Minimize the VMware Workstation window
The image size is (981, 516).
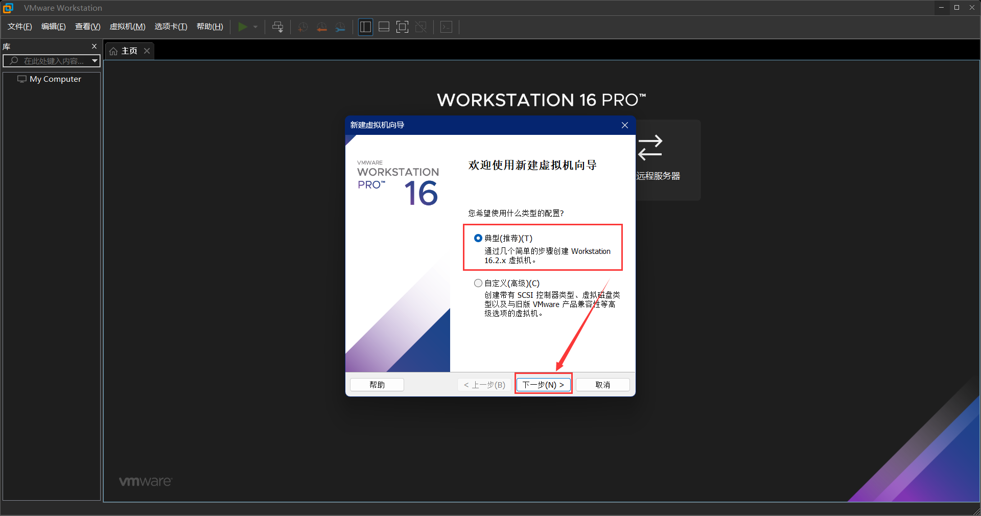[941, 7]
